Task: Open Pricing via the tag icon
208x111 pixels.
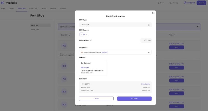Action: 171,3
